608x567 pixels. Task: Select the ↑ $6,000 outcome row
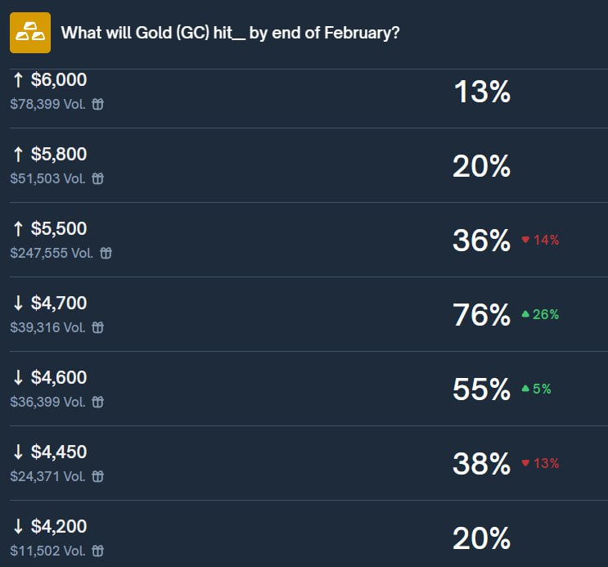[x=50, y=80]
